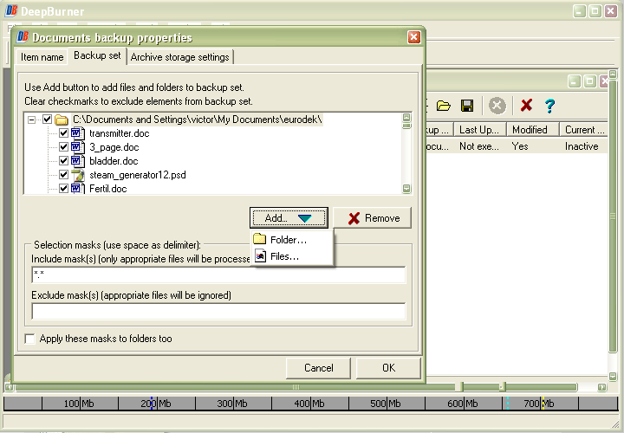This screenshot has width=624, height=433.
Task: Click the Not exe... cell in list
Action: pyautogui.click(x=478, y=146)
